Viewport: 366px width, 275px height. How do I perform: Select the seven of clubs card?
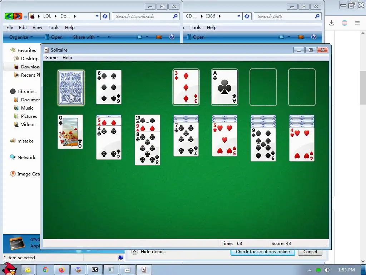point(186,139)
